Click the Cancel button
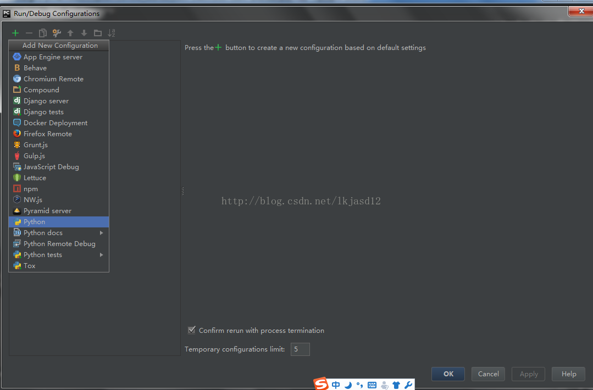593x390 pixels. [488, 374]
